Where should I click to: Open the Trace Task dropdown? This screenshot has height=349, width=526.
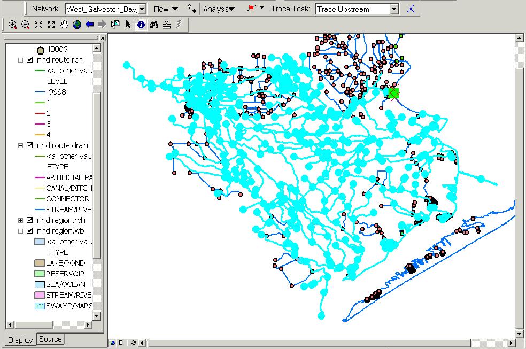(x=394, y=9)
